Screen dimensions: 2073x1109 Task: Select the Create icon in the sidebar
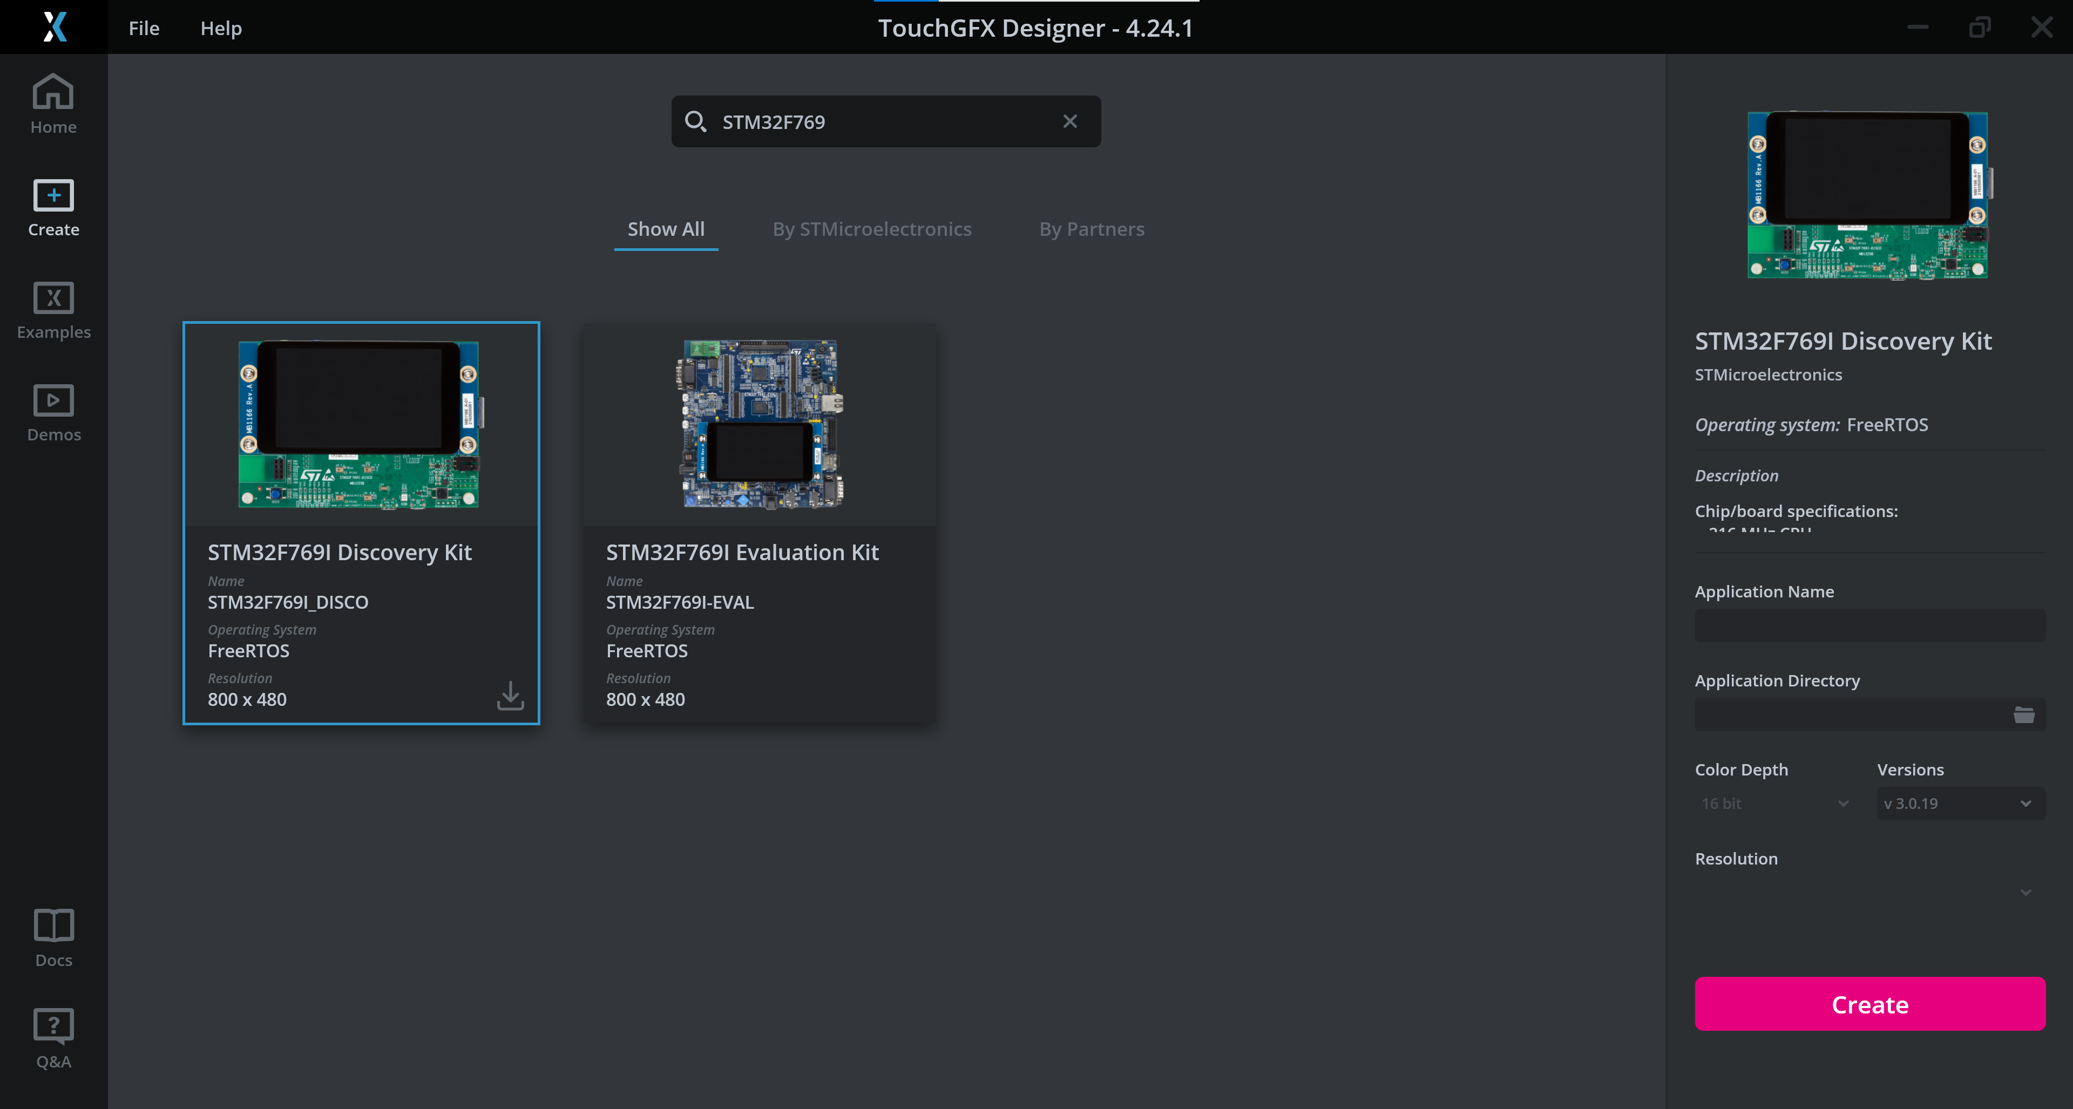(x=53, y=207)
